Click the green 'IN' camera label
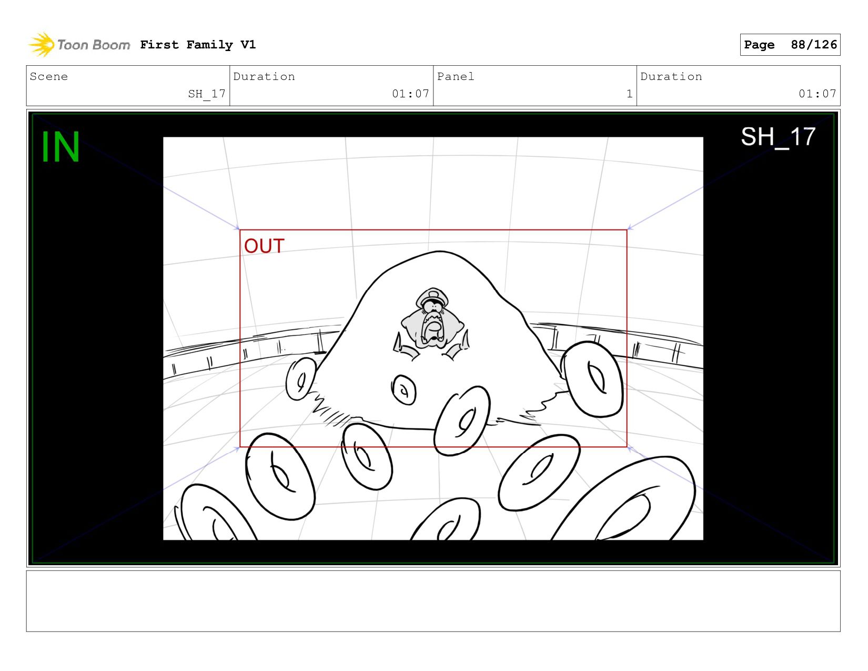 point(60,147)
